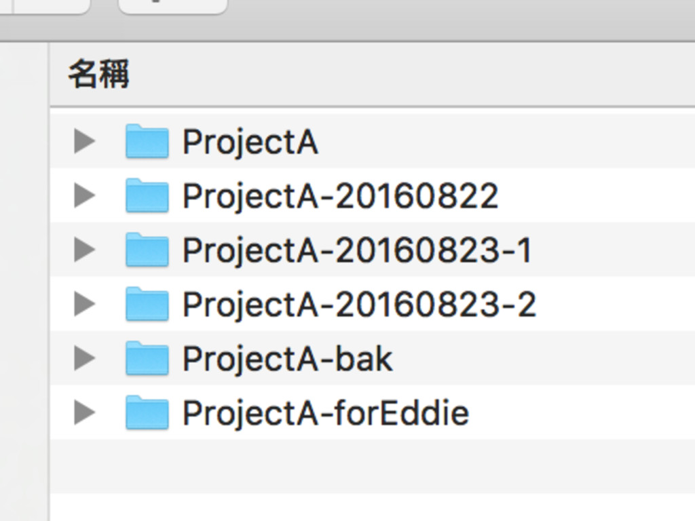Click the ProjectA-bak folder icon

point(147,359)
